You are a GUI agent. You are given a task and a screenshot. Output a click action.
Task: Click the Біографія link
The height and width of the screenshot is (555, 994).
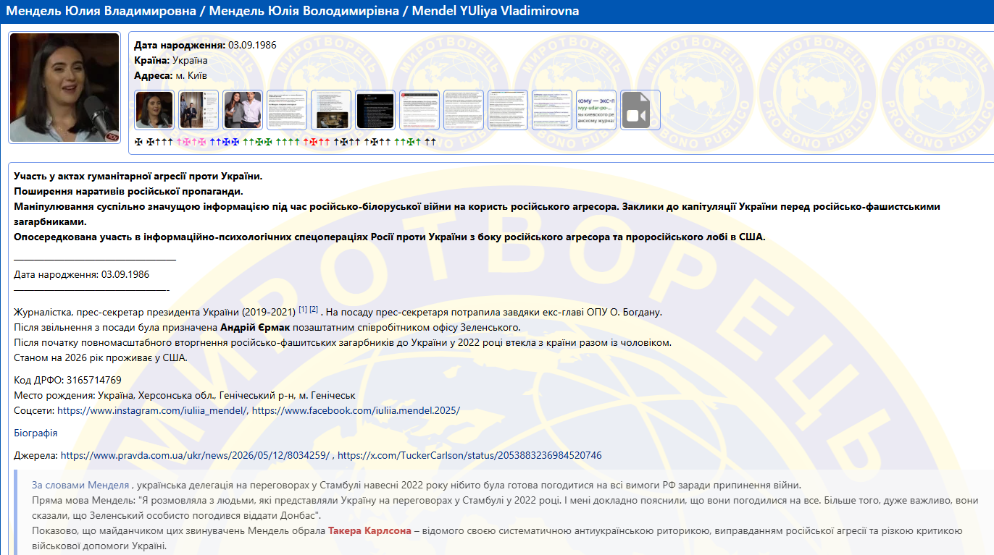pos(35,433)
